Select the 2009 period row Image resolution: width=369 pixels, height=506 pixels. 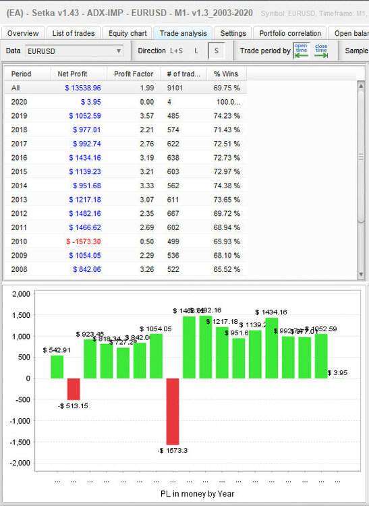tap(125, 256)
